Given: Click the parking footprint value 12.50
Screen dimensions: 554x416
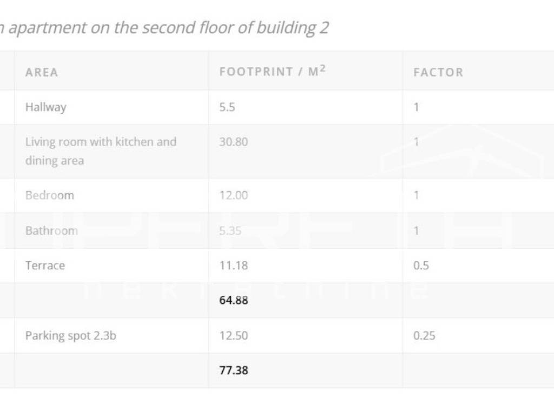Looking at the screenshot, I should [x=234, y=336].
